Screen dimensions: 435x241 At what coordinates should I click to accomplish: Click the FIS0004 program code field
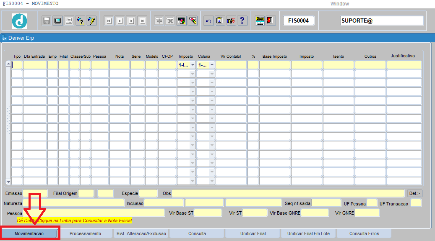(x=299, y=21)
